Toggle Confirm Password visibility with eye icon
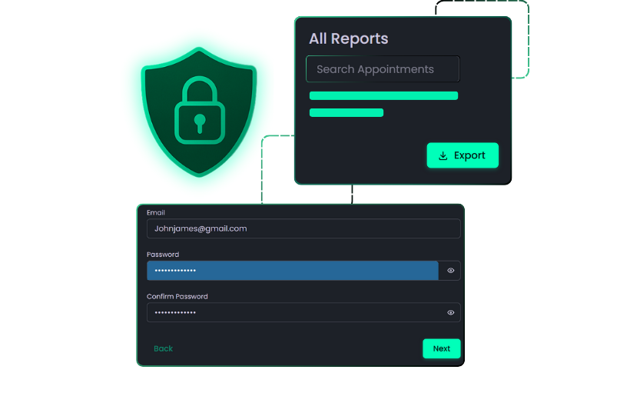 (x=451, y=313)
